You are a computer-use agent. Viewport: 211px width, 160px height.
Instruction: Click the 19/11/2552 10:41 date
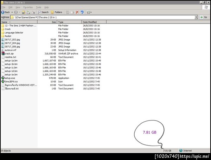pos(92,57)
